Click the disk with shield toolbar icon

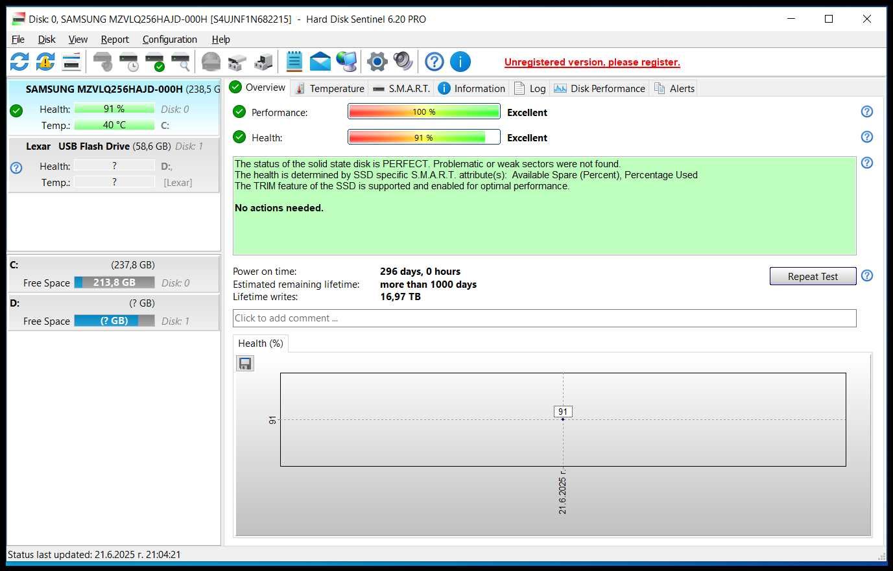click(x=102, y=62)
